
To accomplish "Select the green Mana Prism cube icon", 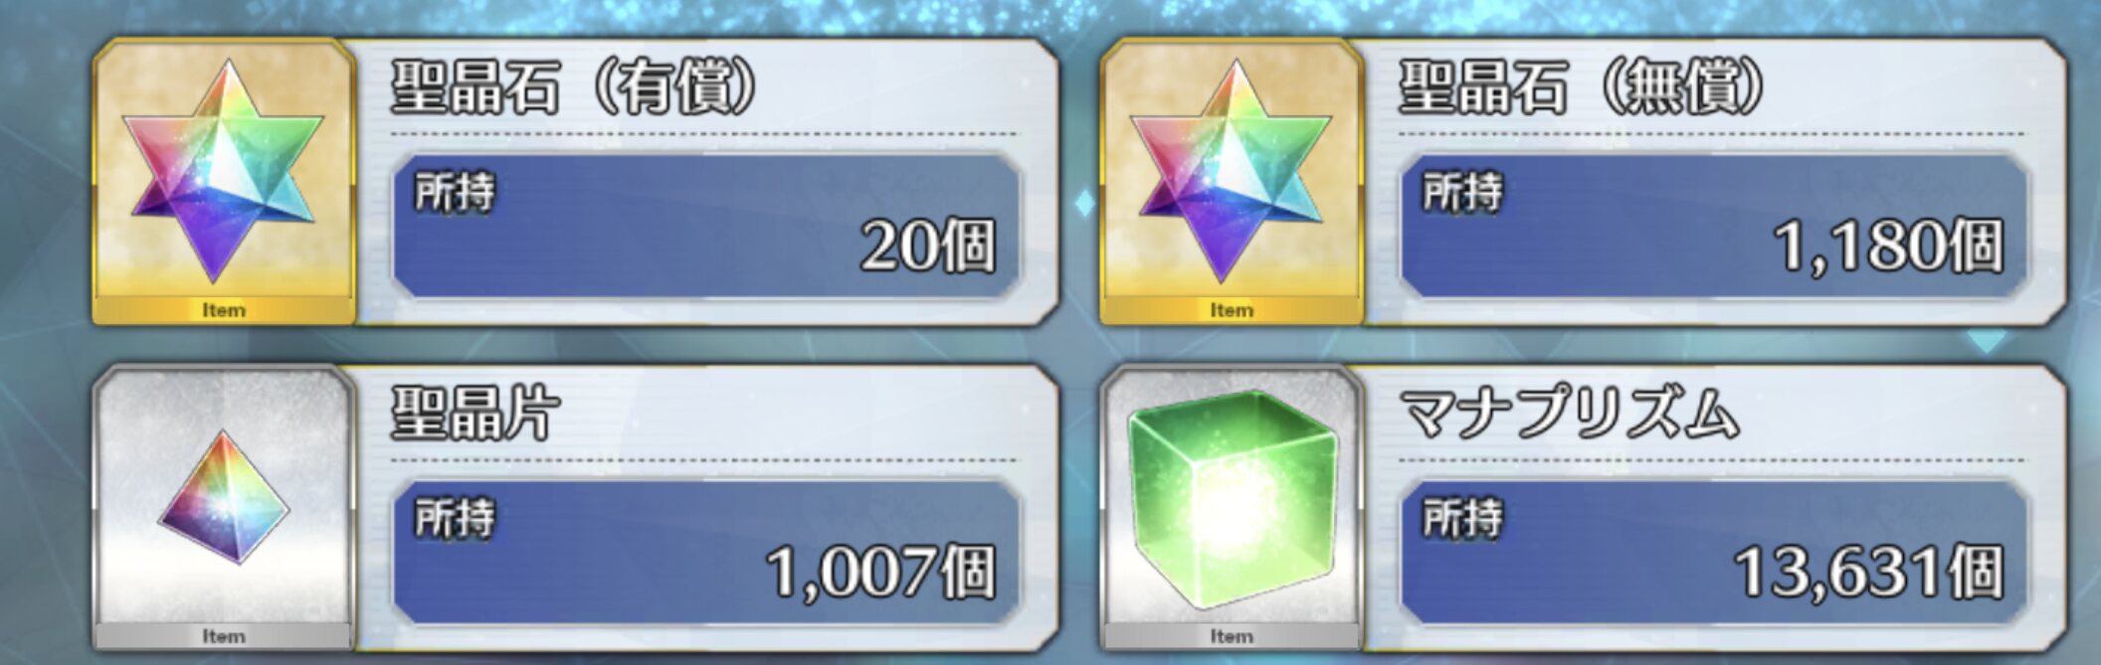I will pyautogui.click(x=1233, y=499).
